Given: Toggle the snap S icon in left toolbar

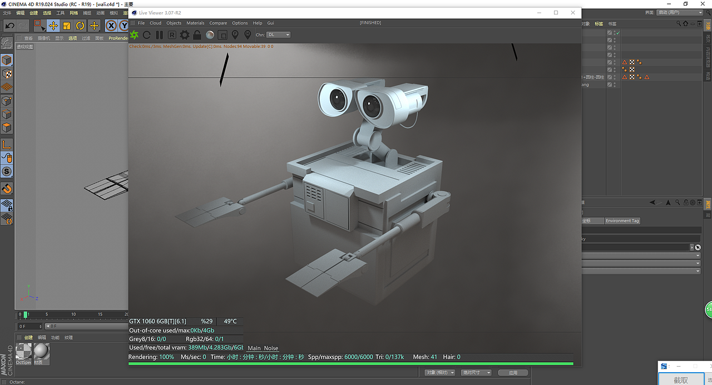Looking at the screenshot, I should pyautogui.click(x=7, y=172).
